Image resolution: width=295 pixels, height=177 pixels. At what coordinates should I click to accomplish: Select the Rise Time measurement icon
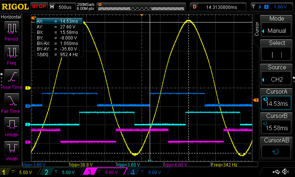click(x=12, y=77)
